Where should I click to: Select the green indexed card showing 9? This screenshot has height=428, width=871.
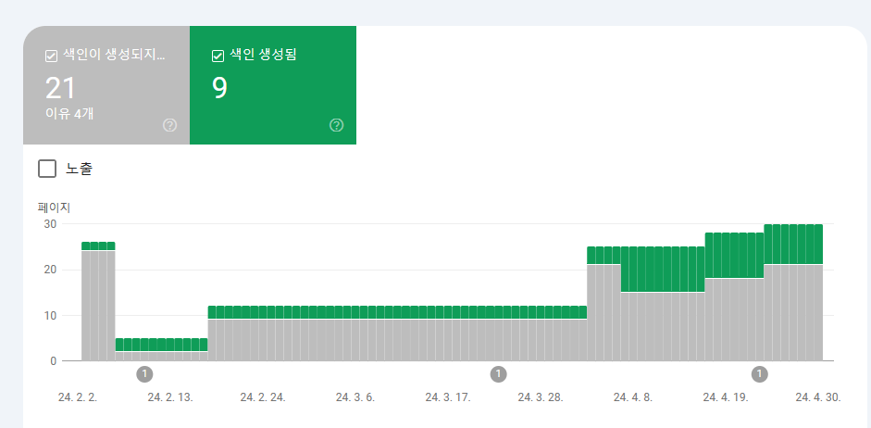273,85
